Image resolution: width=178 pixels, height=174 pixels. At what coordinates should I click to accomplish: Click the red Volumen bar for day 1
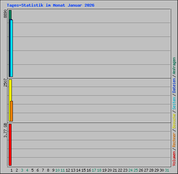10,145
